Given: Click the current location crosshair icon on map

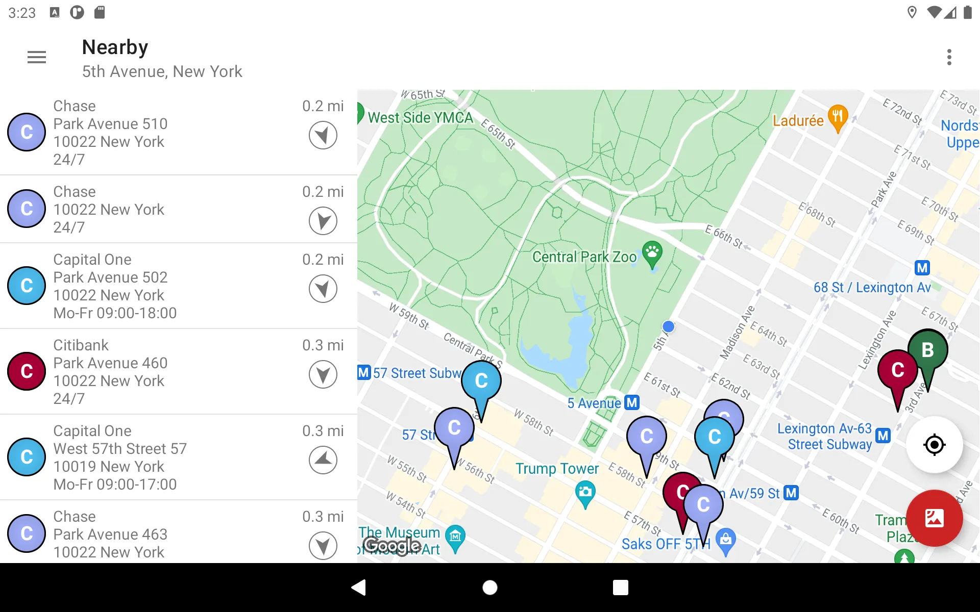Looking at the screenshot, I should (x=934, y=444).
